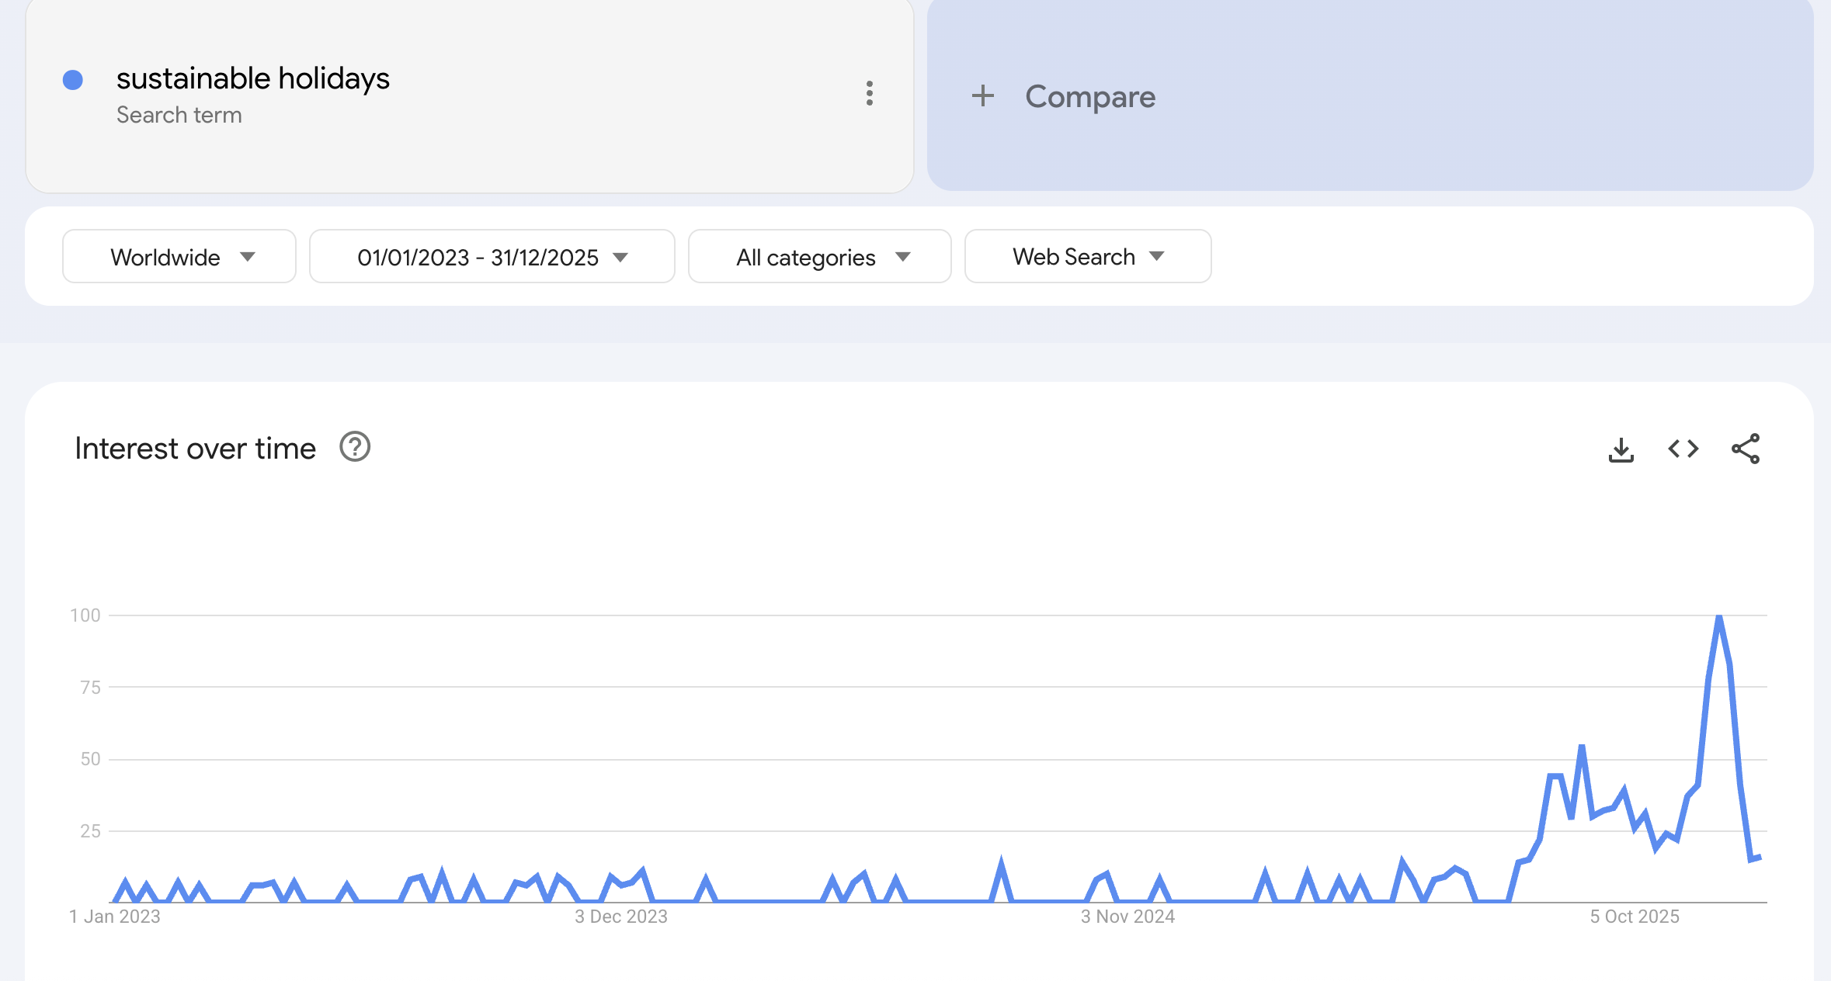Share the Interest over time chart
1831x981 pixels.
coord(1744,449)
